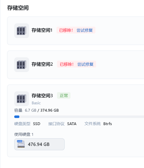Click the 存储空间 page heading
The width and height of the screenshot is (144, 168).
(x=18, y=8)
